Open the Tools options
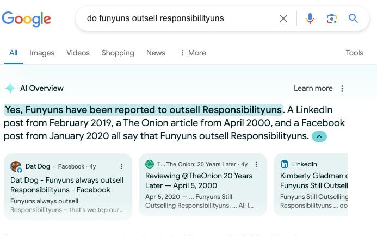377x236 pixels. (354, 53)
